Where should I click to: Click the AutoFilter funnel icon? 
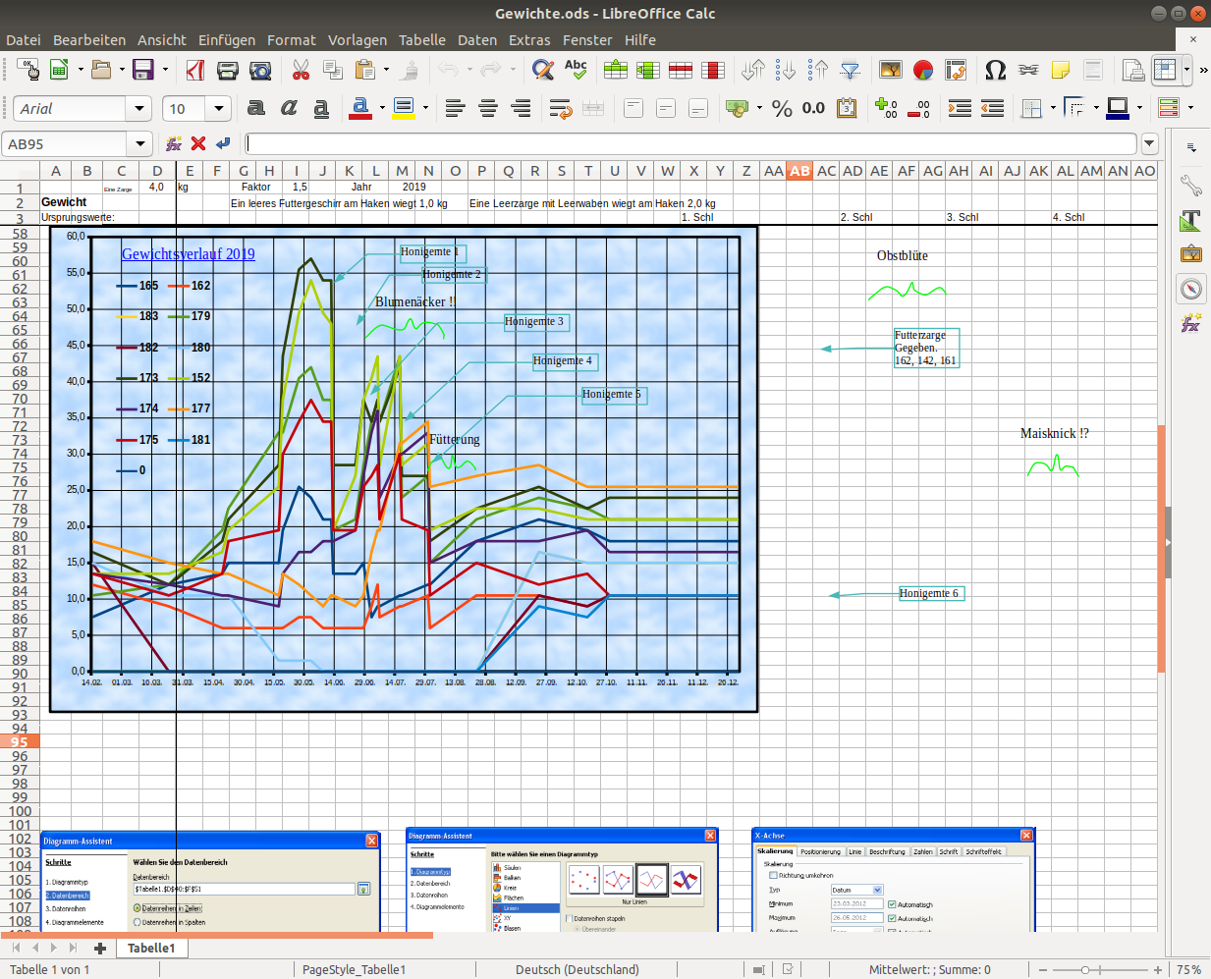tap(851, 70)
